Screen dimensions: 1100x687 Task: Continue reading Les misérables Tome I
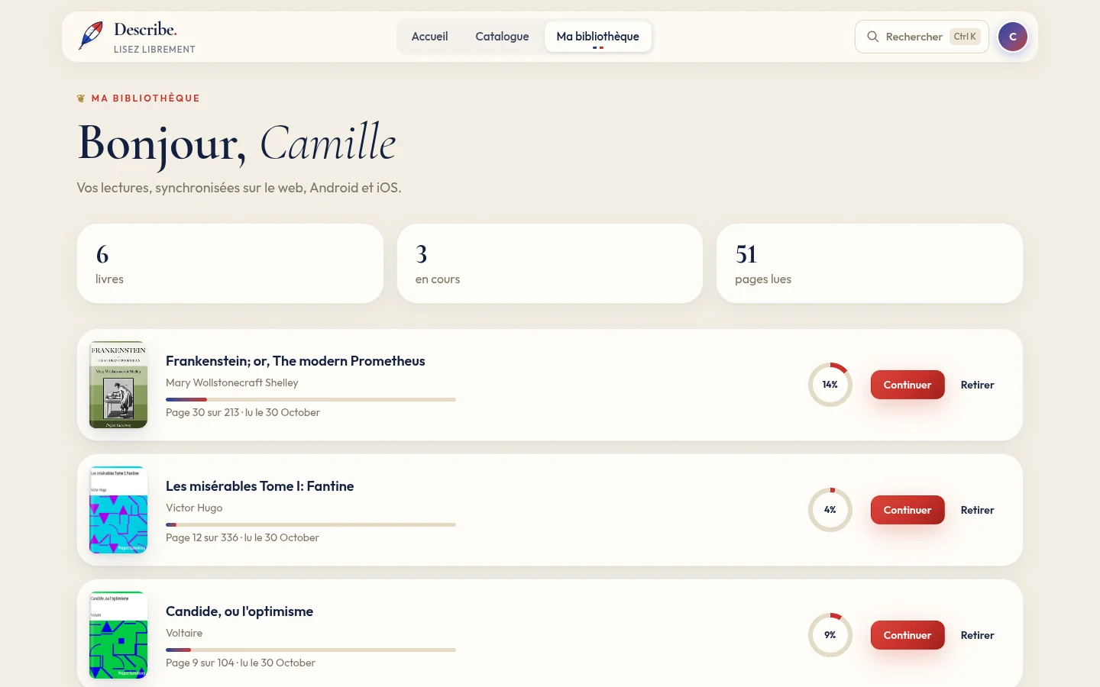coord(907,510)
